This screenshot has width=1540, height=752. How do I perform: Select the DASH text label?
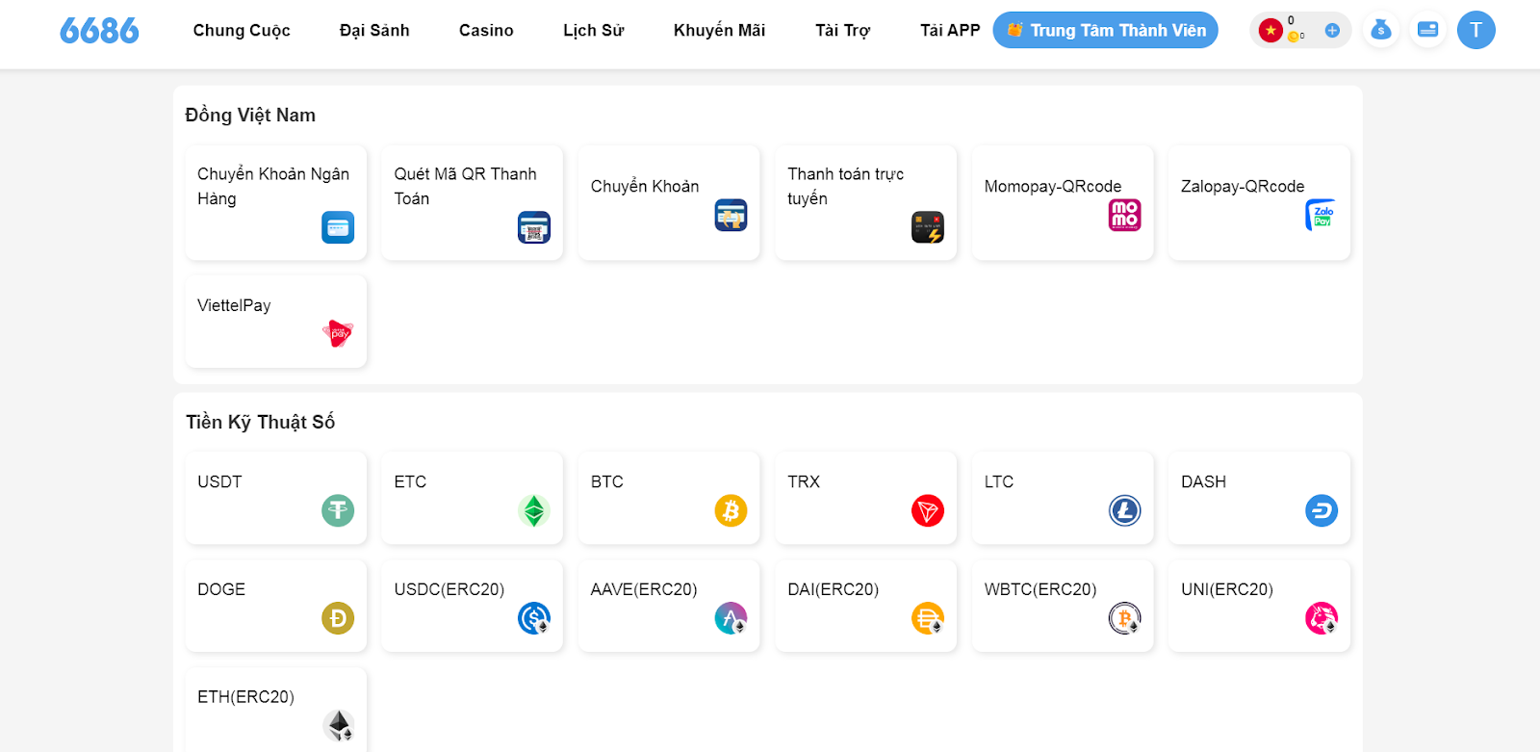(x=1204, y=481)
